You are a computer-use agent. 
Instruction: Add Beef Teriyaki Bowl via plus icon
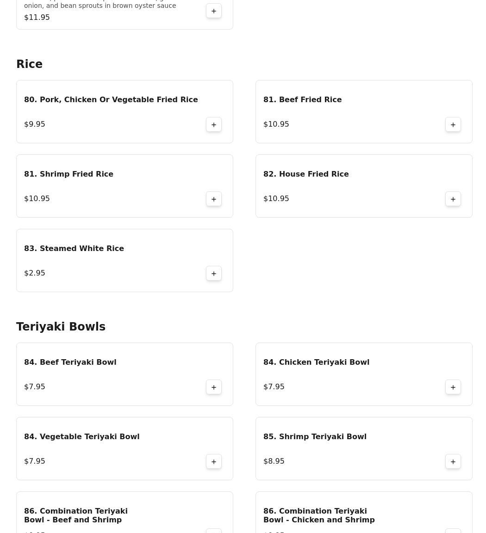coord(214,387)
